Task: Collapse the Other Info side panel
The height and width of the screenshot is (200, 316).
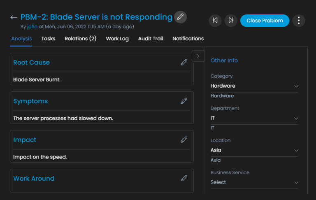Action: (x=198, y=56)
